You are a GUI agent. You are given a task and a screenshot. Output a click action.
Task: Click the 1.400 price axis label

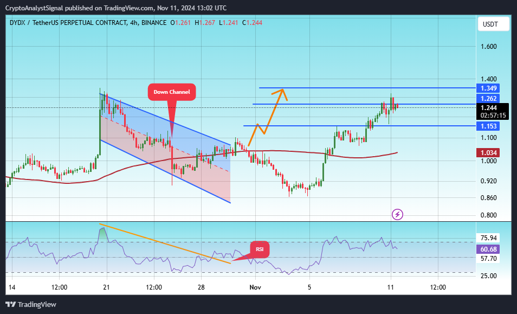click(x=488, y=79)
